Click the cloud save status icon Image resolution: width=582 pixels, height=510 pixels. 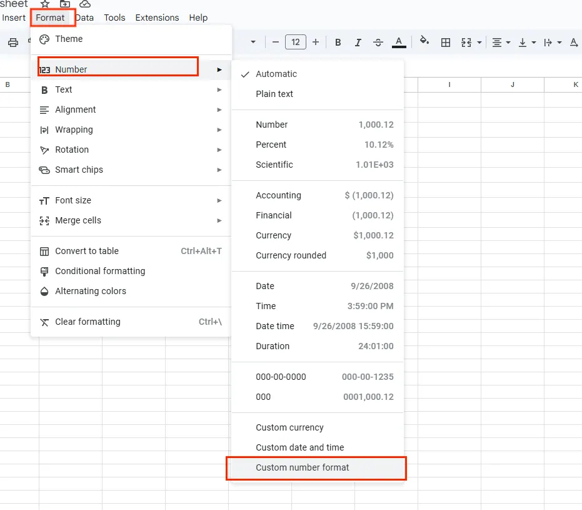pyautogui.click(x=85, y=4)
